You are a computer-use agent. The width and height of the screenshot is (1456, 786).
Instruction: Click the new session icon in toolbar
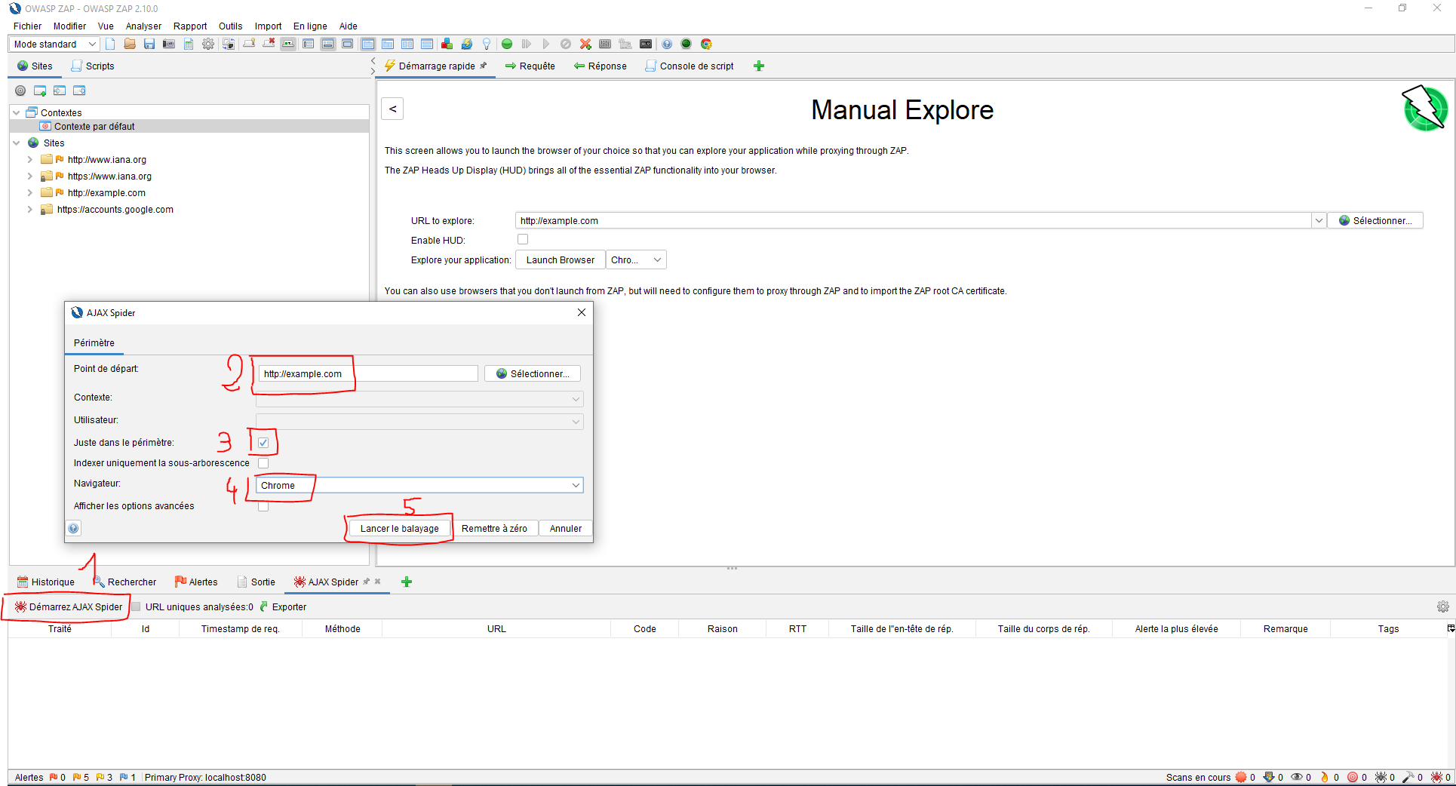(111, 44)
